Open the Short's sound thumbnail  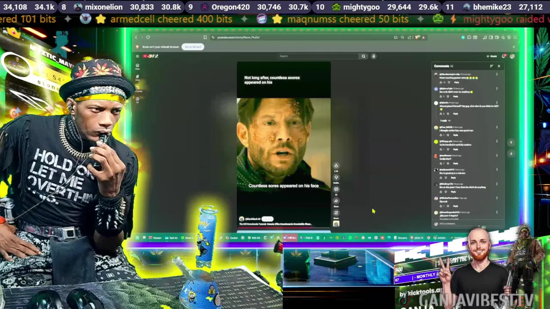coord(336,224)
